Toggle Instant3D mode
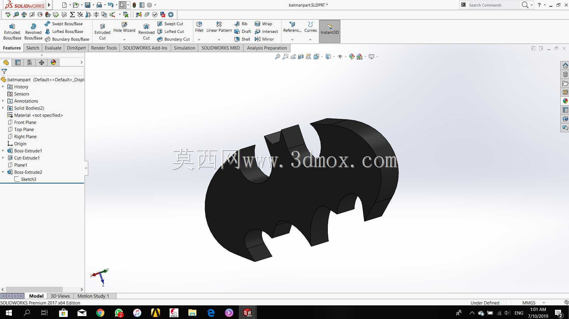 330,31
